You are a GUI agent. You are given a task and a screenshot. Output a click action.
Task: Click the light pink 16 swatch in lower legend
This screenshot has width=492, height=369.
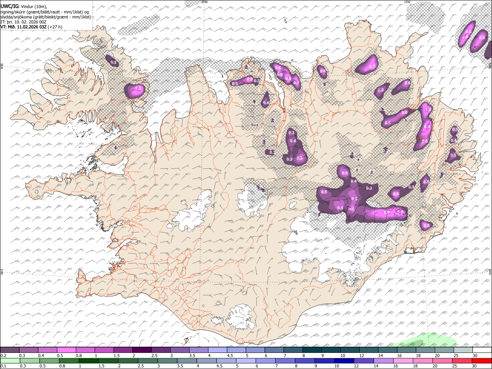click(x=403, y=361)
